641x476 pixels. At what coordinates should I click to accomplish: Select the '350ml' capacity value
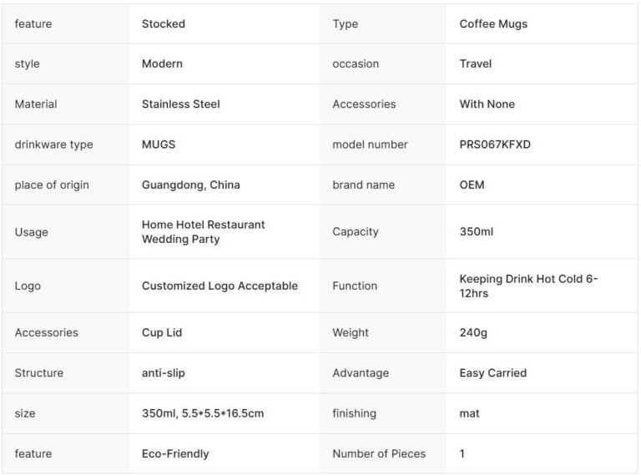tap(477, 231)
